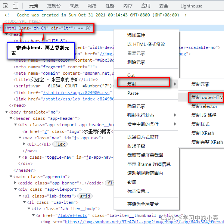Toggle the flex badge on ul
The width and height of the screenshot is (224, 224).
tap(60, 144)
